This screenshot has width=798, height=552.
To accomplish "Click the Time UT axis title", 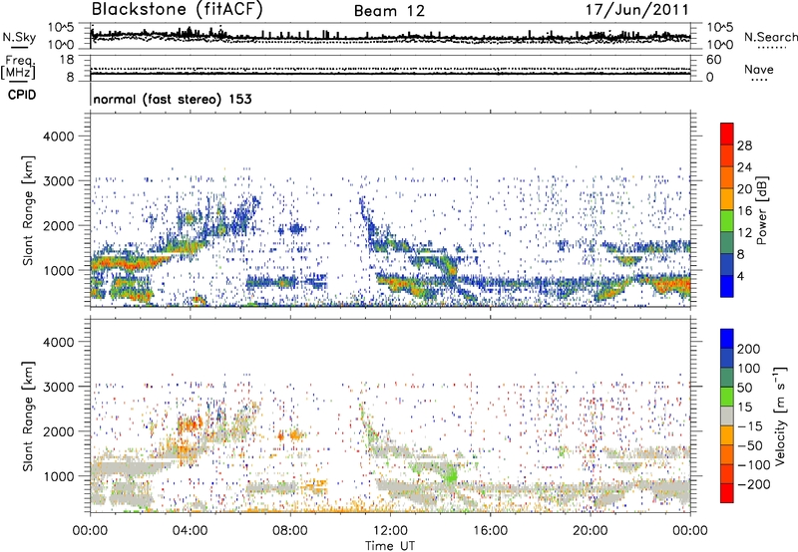I will 390,545.
